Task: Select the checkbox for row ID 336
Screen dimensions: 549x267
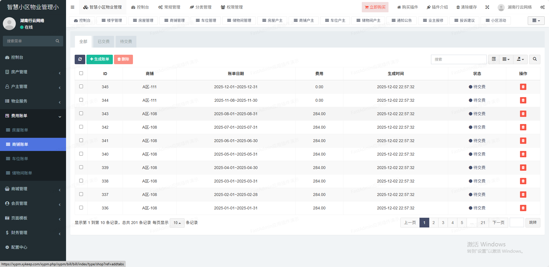Action: (x=81, y=208)
